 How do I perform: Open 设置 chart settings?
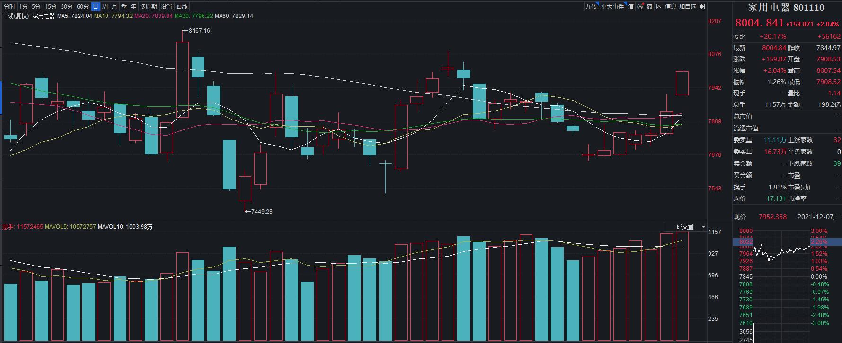tap(167, 6)
